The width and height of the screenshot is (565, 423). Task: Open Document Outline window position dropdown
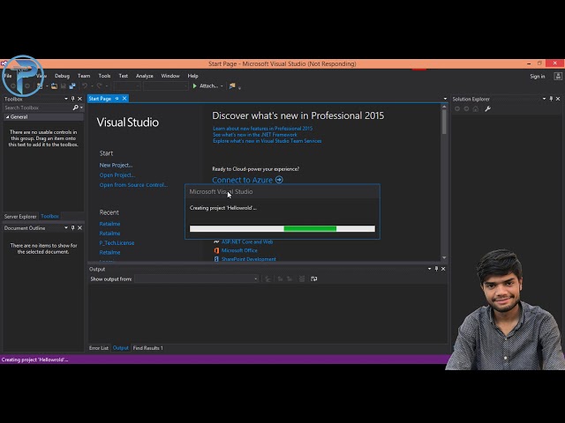[66, 227]
